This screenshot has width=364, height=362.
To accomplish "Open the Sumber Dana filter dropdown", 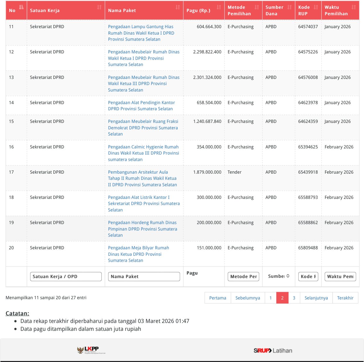I will 278,276.
